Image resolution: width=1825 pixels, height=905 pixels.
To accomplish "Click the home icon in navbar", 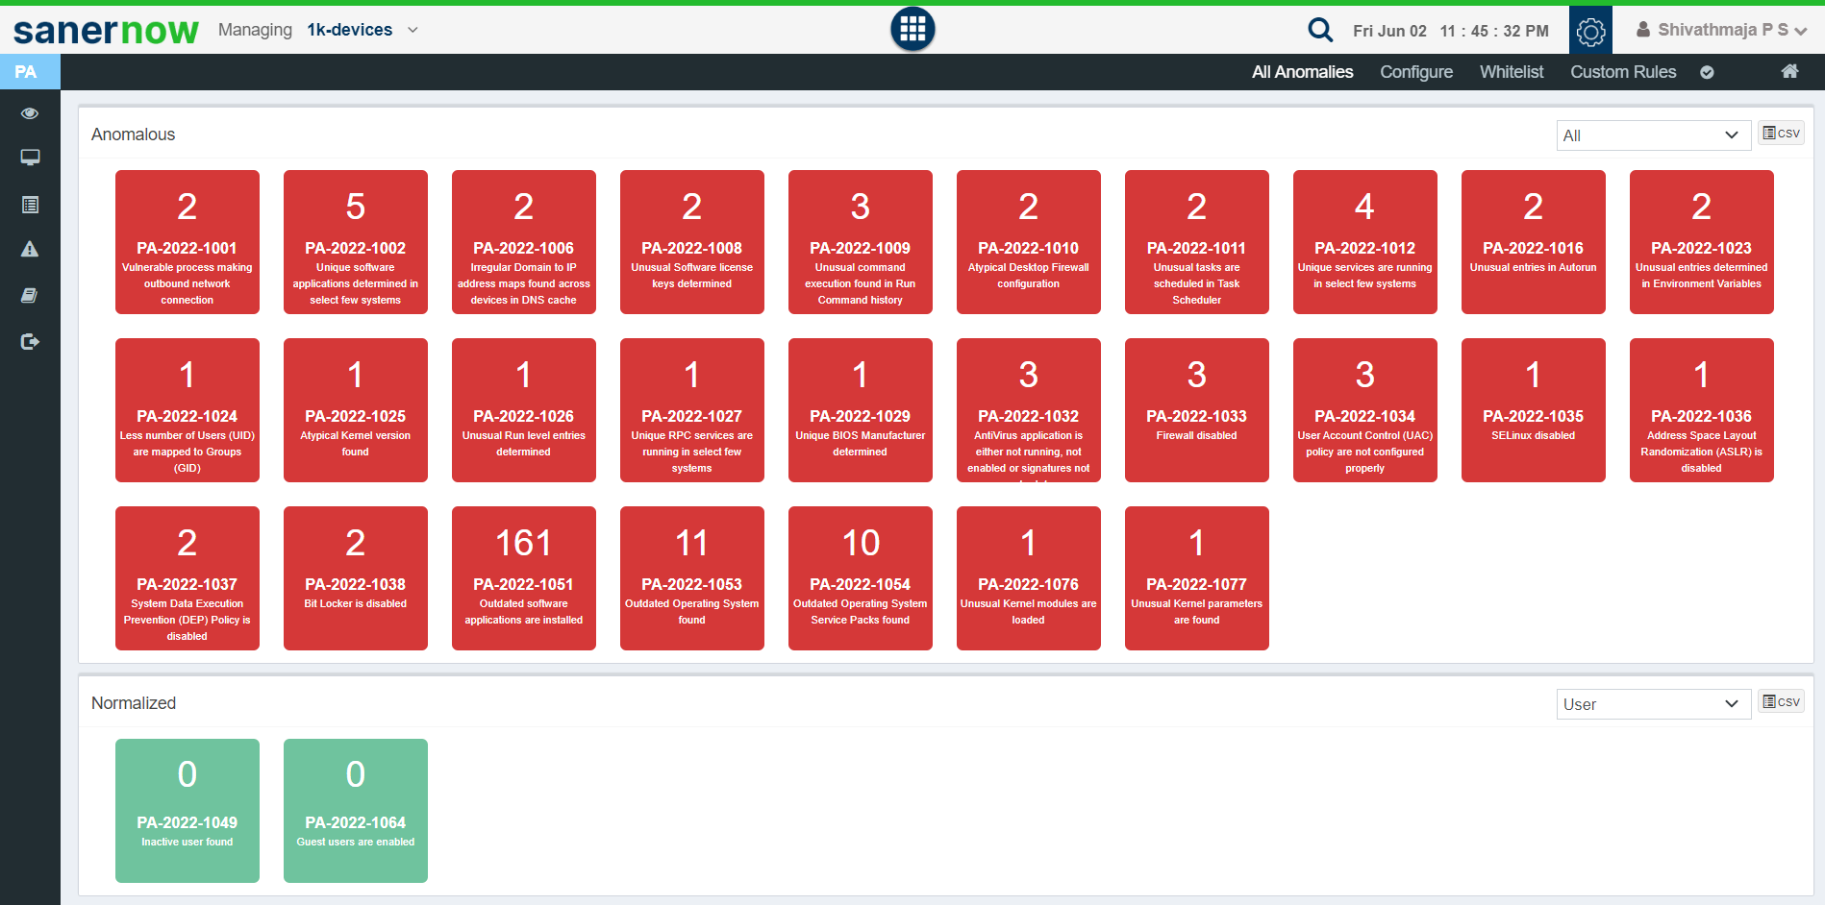I will point(1789,71).
